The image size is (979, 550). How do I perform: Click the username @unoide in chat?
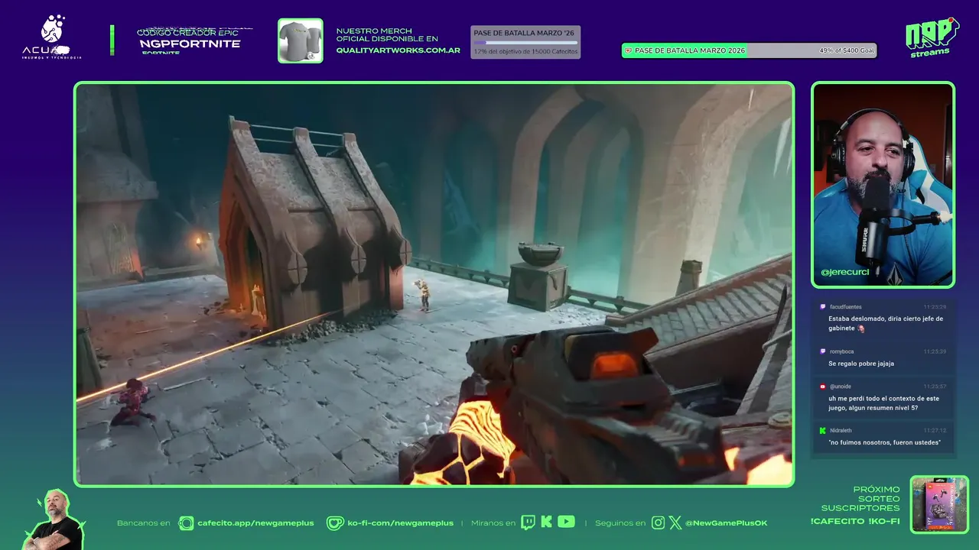coord(841,387)
